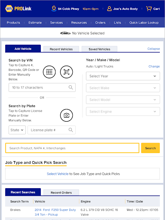Click the magnifier icon in license plate field
Viewport: 165px width, 220px height.
(x=71, y=130)
